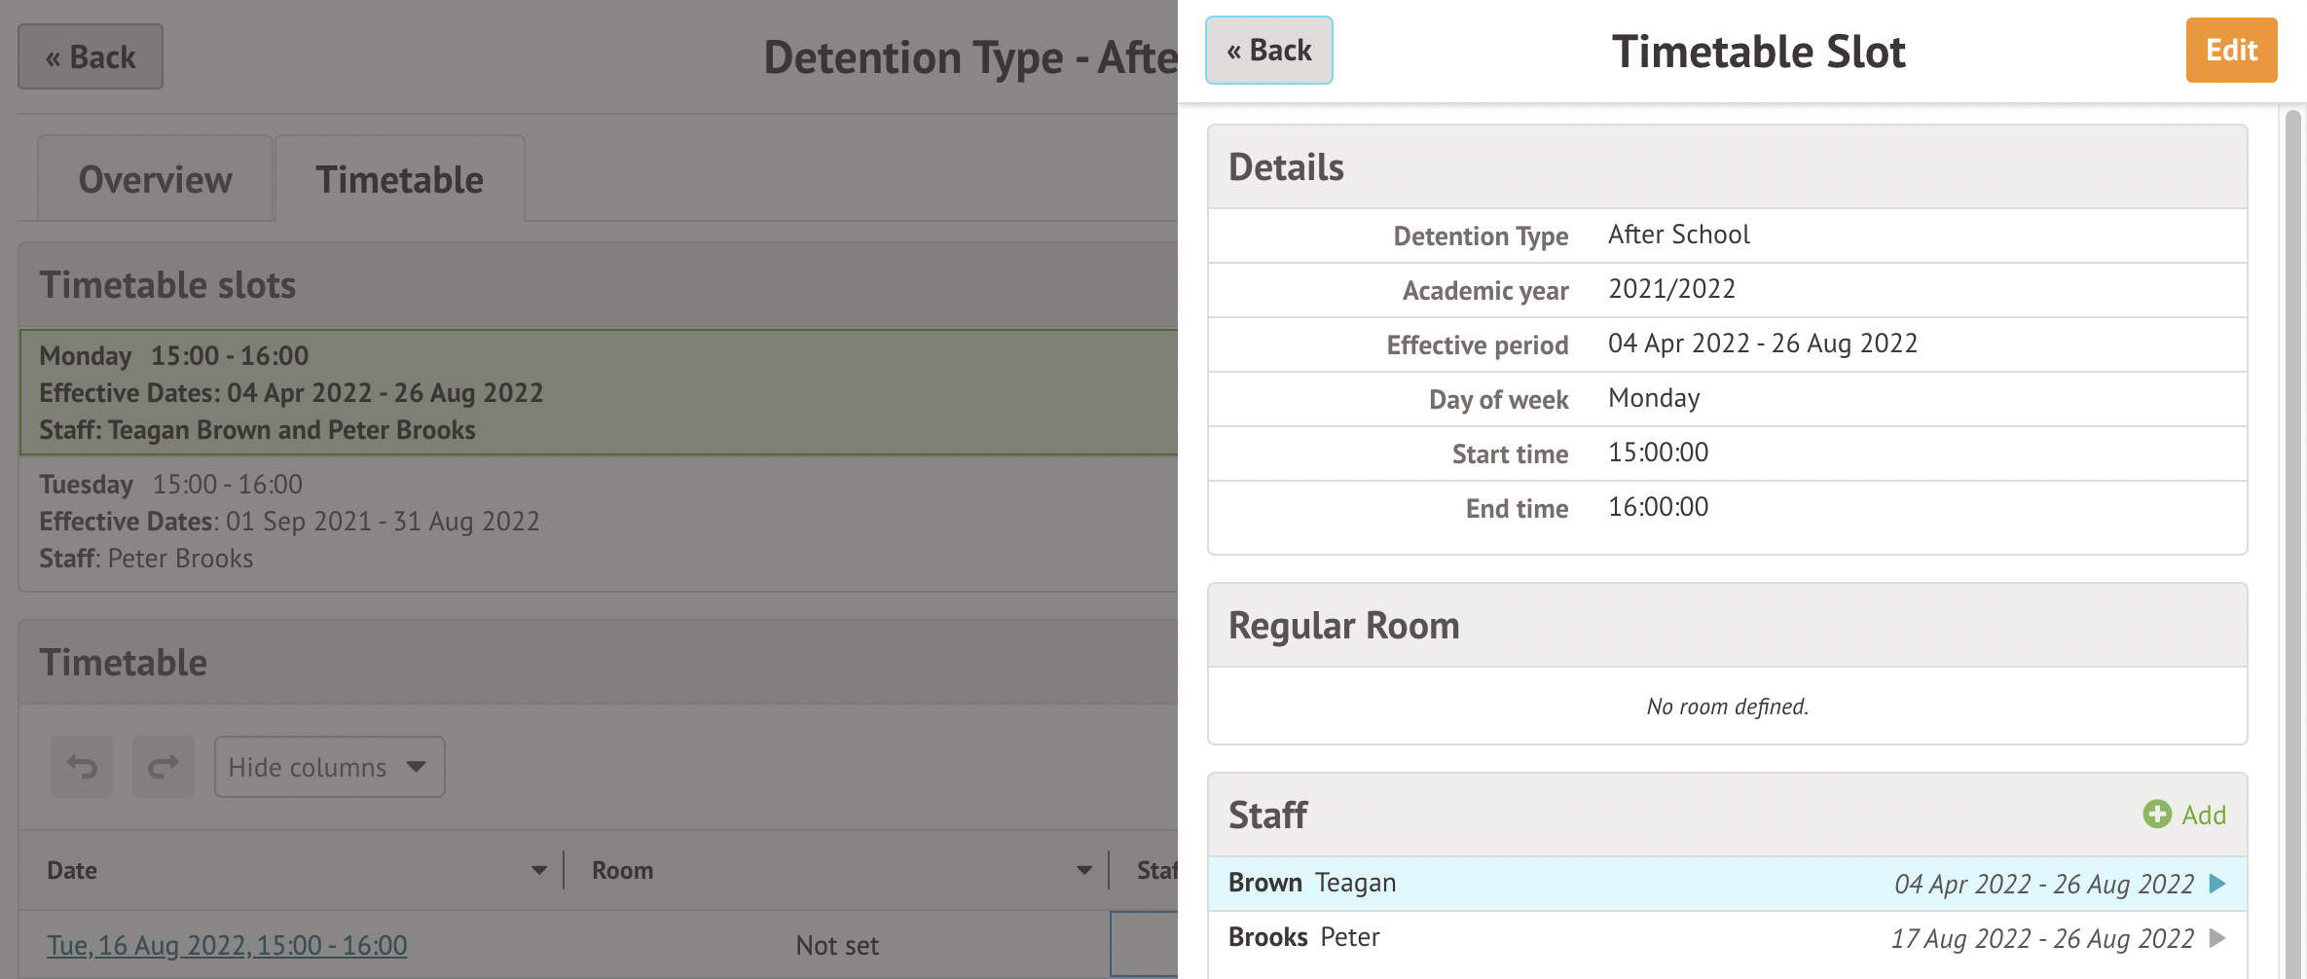The height and width of the screenshot is (979, 2307).
Task: Open the Hide columns dropdown
Action: coord(329,767)
